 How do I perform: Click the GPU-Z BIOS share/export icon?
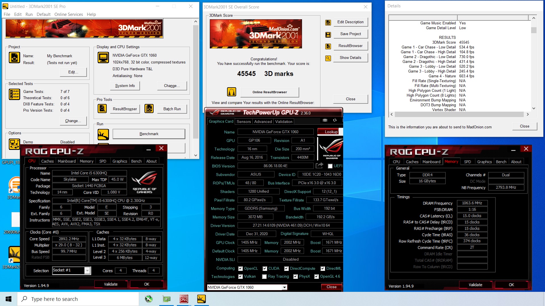pyautogui.click(x=319, y=165)
